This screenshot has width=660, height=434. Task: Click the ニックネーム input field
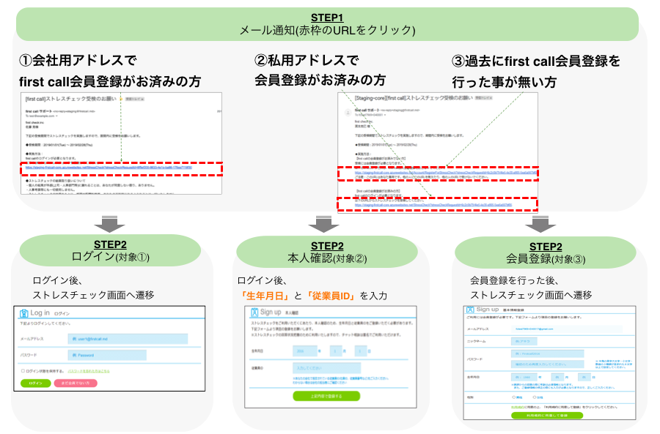click(x=524, y=341)
